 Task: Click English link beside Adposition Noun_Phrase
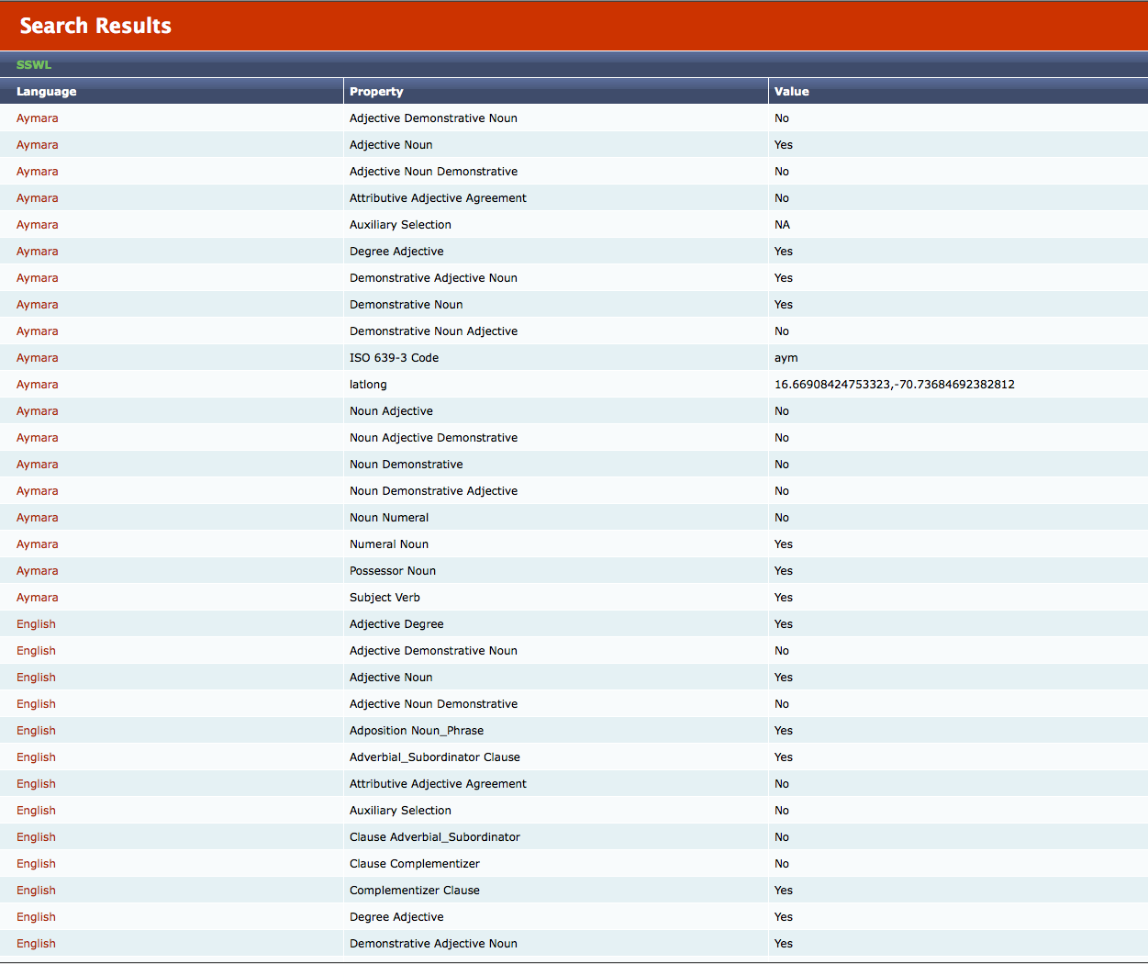coord(36,731)
